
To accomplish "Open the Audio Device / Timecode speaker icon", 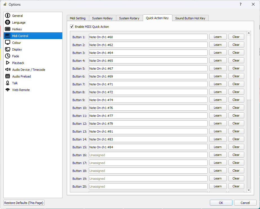I will [8, 70].
